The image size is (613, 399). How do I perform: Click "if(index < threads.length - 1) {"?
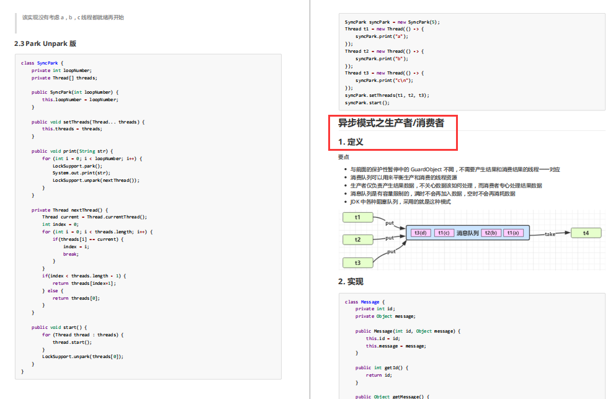point(84,276)
